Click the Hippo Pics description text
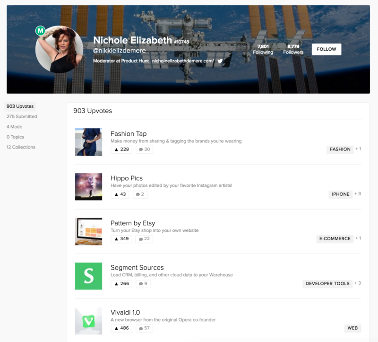 pos(172,185)
